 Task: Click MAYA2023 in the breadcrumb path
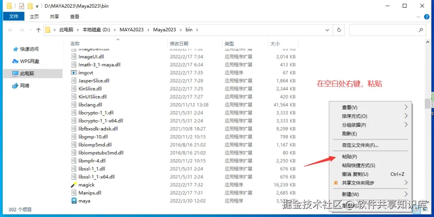pos(131,30)
